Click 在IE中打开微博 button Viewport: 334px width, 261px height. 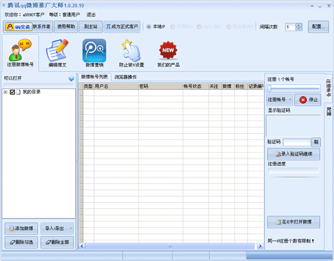pos(293,222)
